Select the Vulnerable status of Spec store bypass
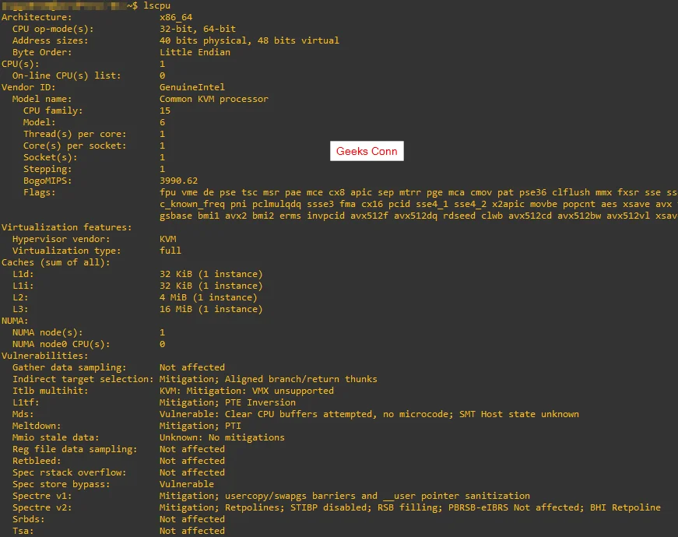The image size is (678, 537). point(186,484)
